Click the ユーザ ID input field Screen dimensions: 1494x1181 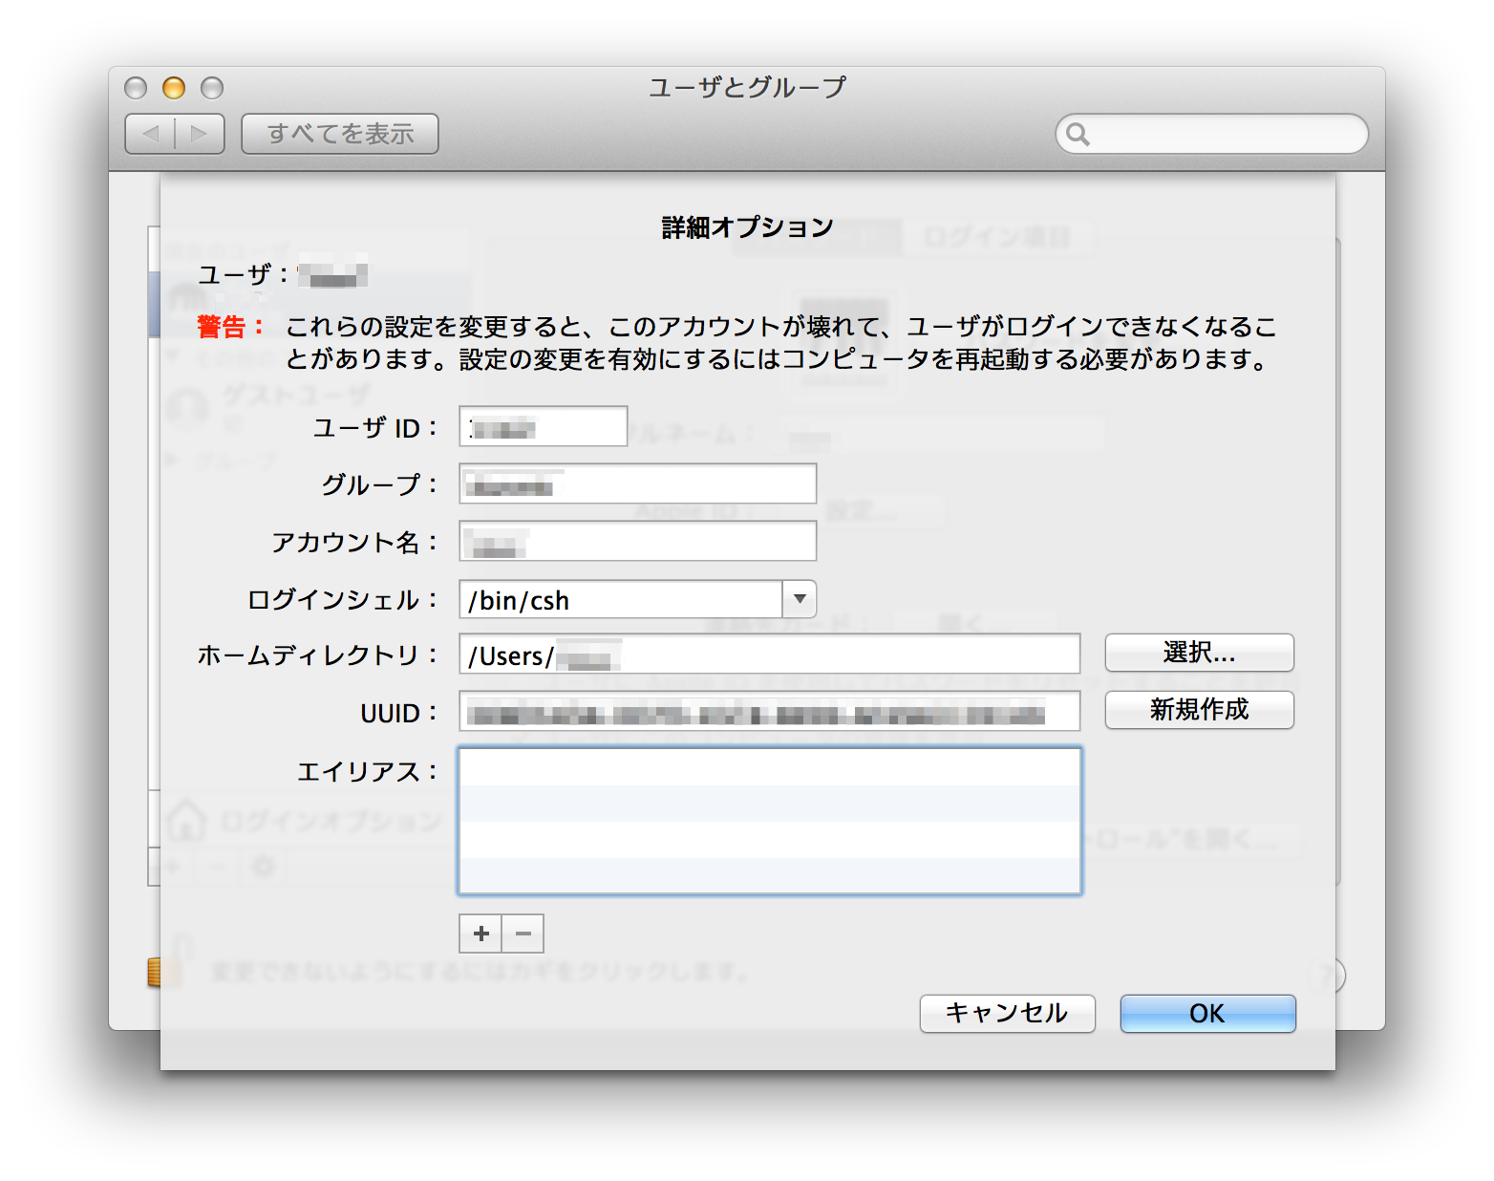pyautogui.click(x=543, y=426)
